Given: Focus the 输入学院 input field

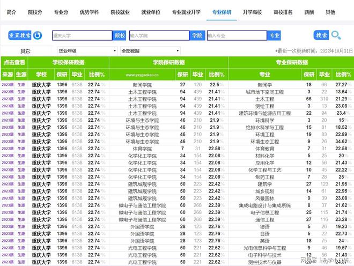Looking at the screenshot, I should point(159,35).
